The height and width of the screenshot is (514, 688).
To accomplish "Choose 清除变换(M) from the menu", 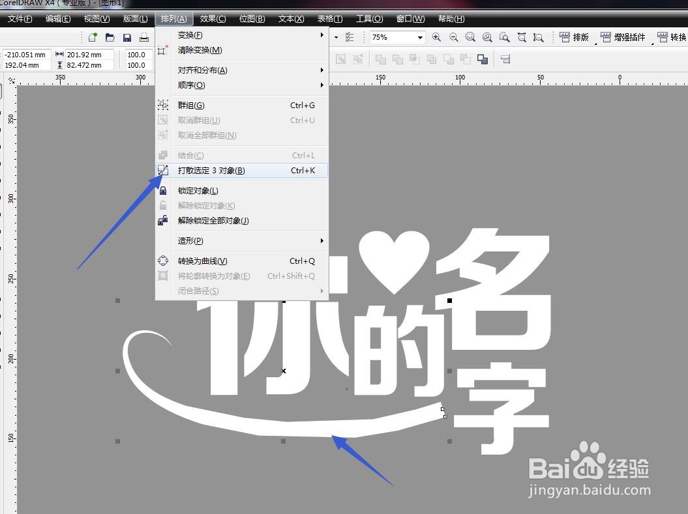I will [242, 50].
